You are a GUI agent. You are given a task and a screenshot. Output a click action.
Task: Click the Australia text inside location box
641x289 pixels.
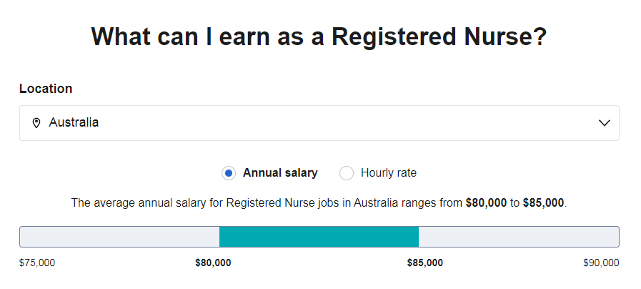[74, 122]
